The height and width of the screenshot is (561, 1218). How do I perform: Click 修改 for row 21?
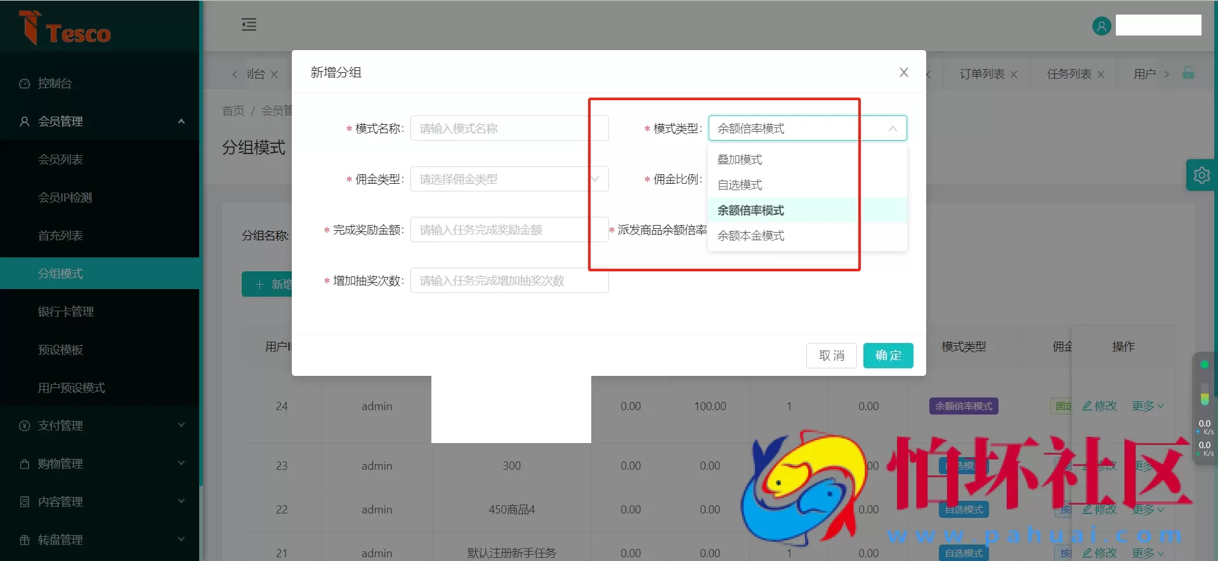1099,553
